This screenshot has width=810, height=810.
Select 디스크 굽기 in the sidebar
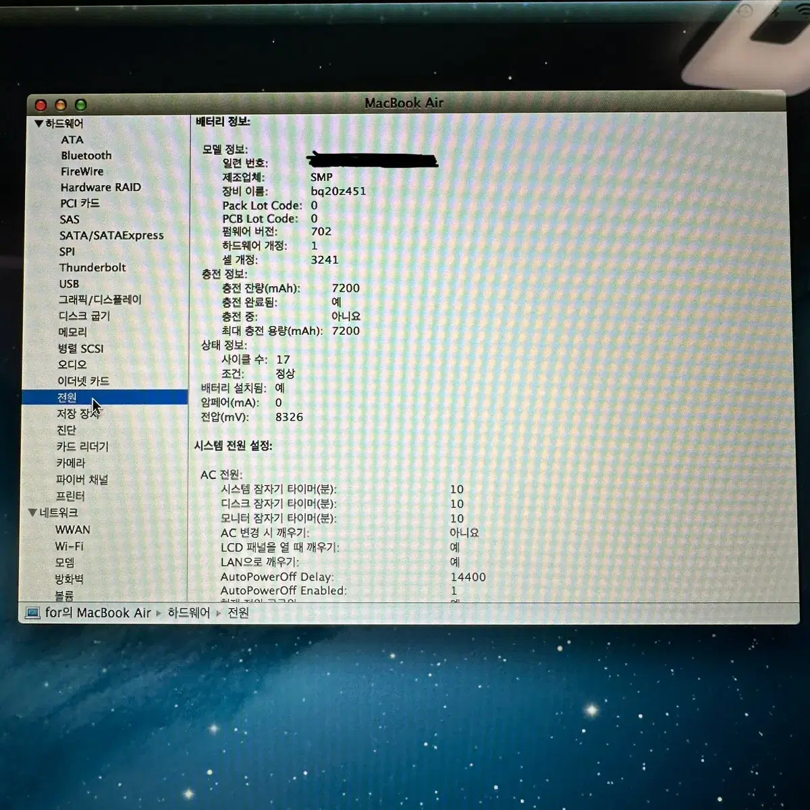pos(84,316)
